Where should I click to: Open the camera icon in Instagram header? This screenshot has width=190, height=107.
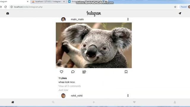pyautogui.click(x=8, y=13)
